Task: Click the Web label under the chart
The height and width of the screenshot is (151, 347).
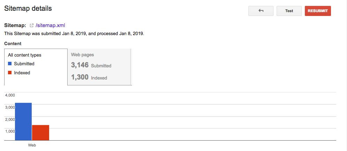Action: [32, 145]
